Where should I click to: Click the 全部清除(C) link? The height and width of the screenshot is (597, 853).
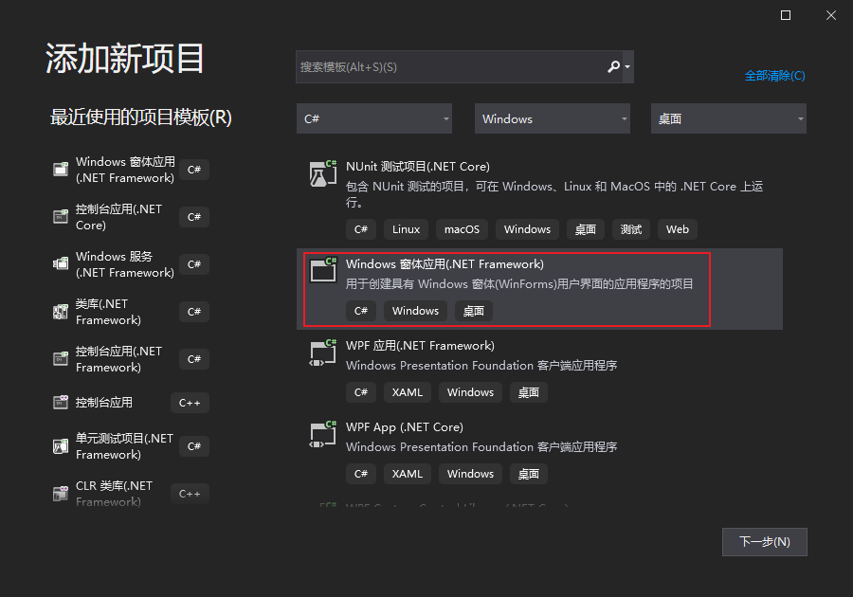click(x=774, y=76)
